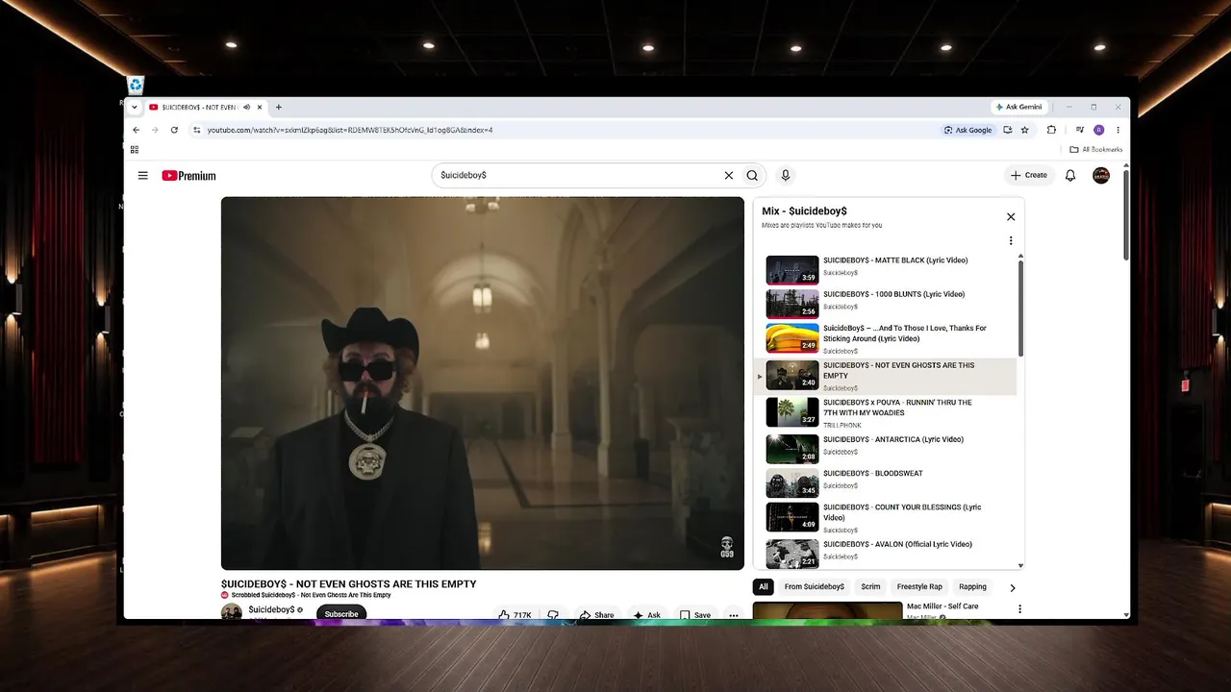Reload the YouTube page
Screen dimensions: 1231x692
[174, 130]
